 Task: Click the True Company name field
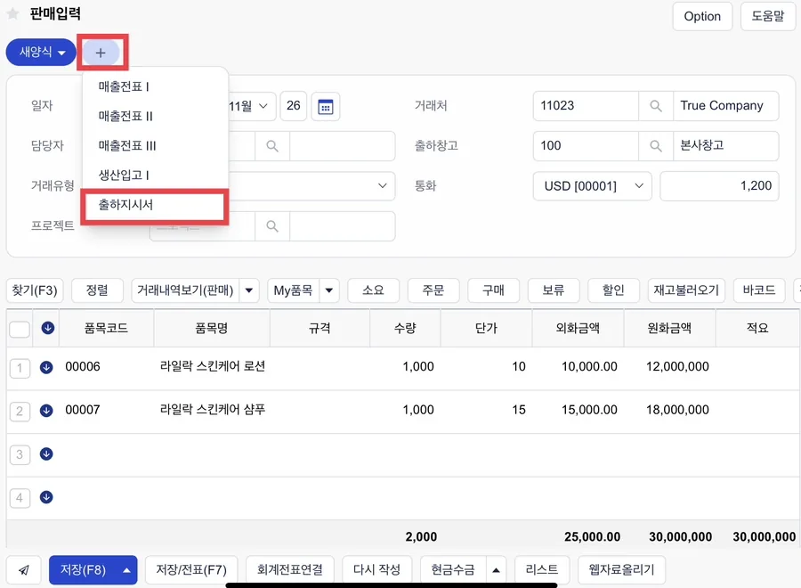726,106
